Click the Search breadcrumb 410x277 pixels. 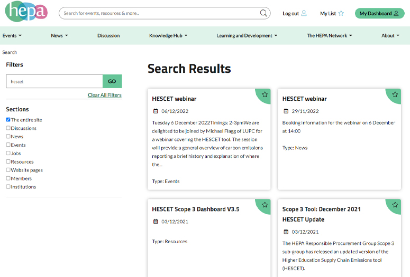coord(10,52)
